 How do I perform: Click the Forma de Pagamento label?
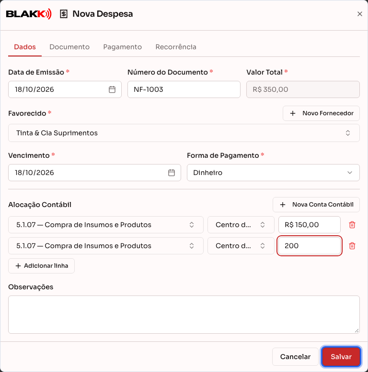pos(223,155)
